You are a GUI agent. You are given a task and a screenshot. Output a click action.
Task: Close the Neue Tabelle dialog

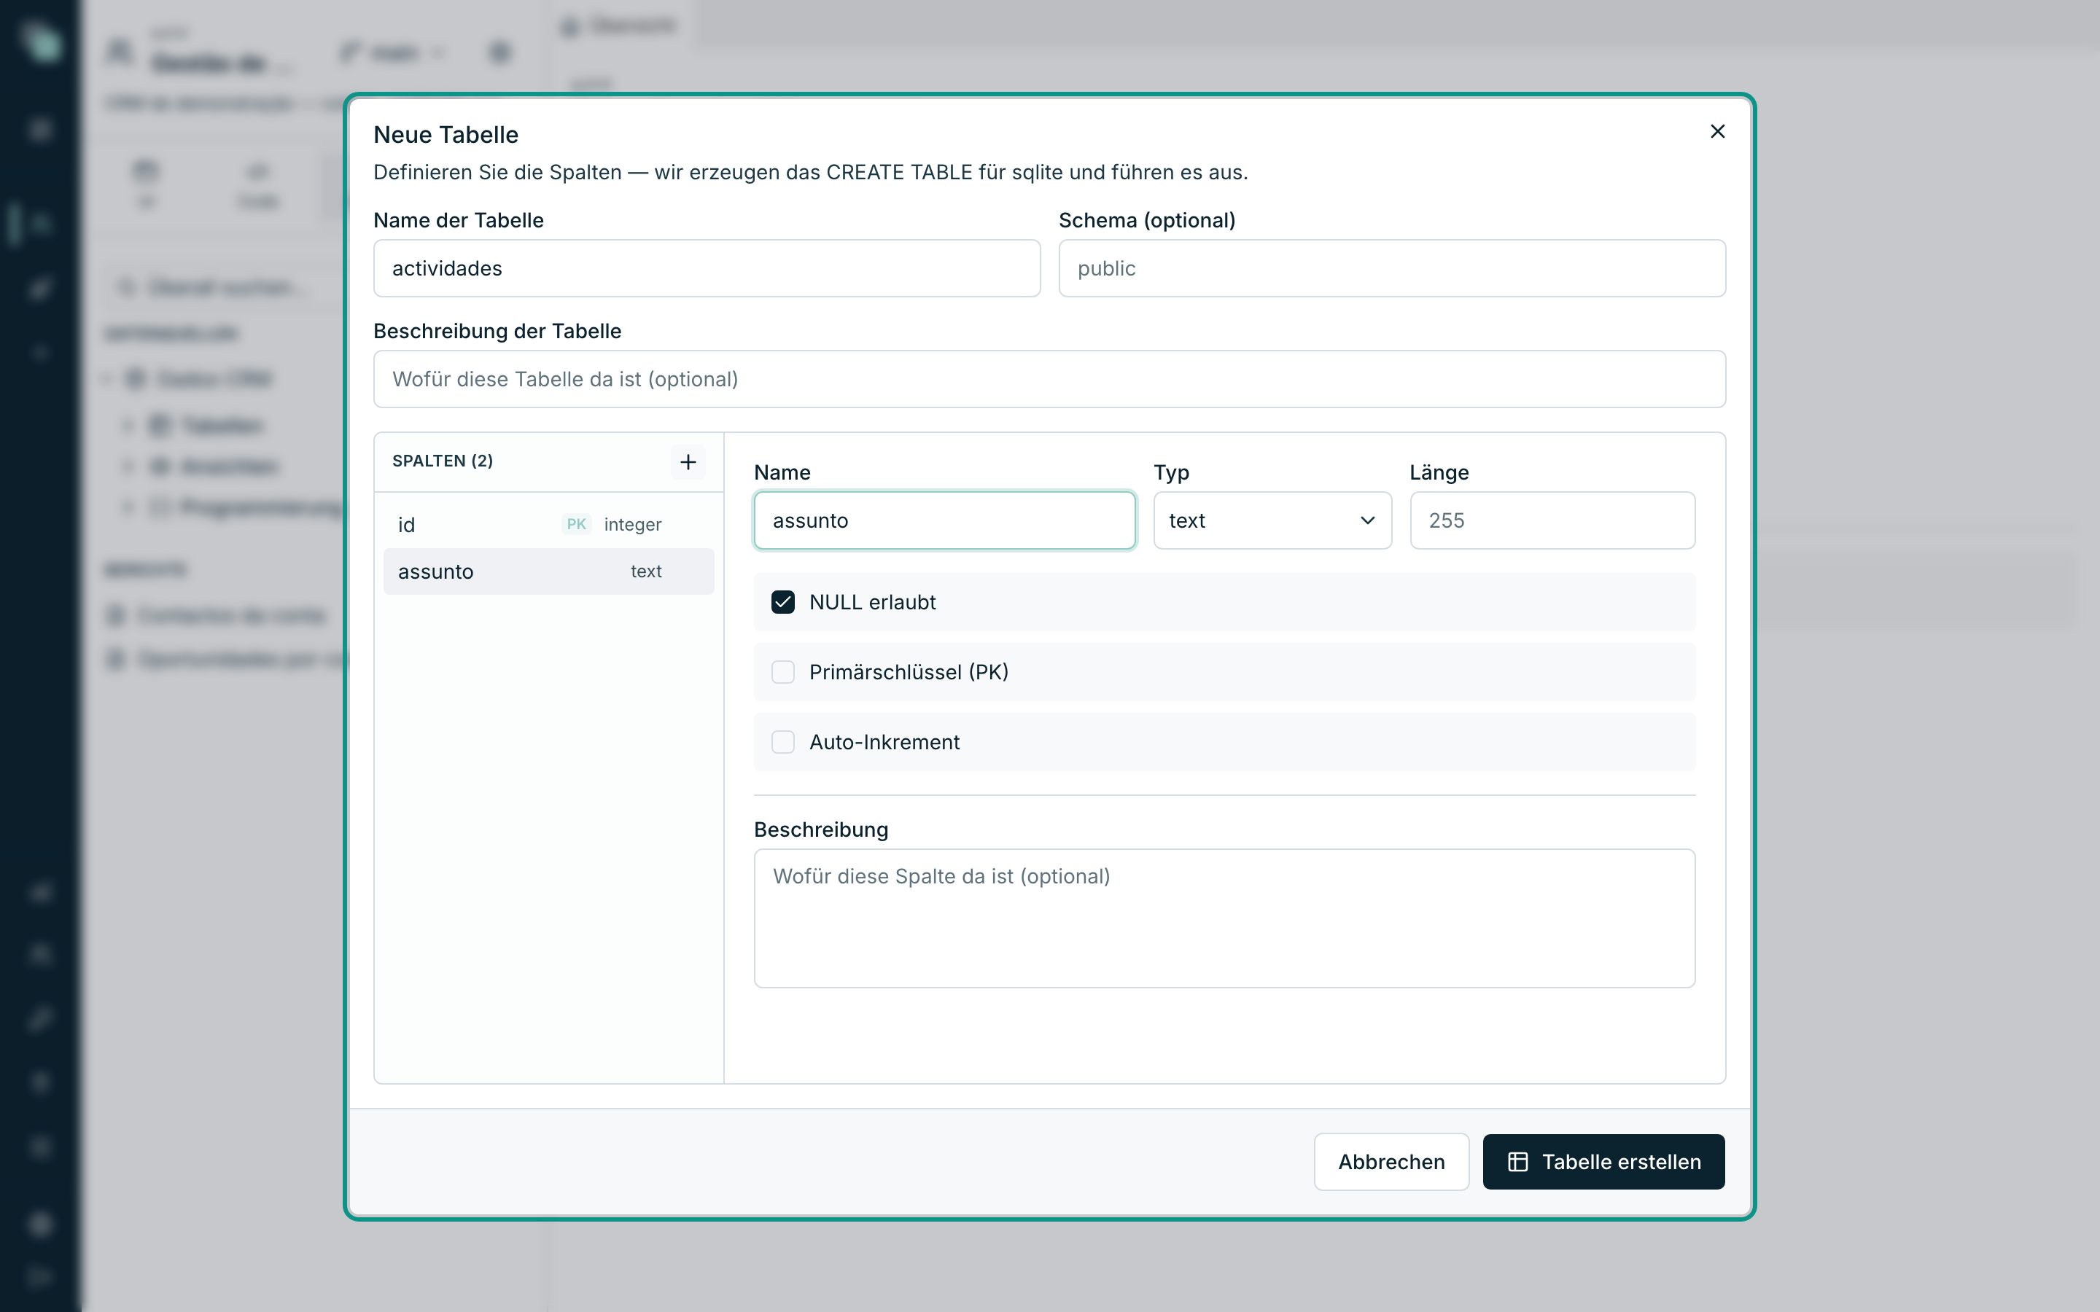1716,131
